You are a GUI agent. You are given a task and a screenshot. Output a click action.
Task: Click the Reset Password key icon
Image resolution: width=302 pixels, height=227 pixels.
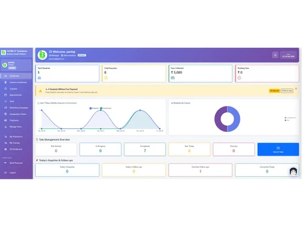click(5, 163)
